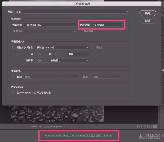164x142 pixels.
Task: Toggle panel default settings sliders icon
Action: [x=155, y=126]
